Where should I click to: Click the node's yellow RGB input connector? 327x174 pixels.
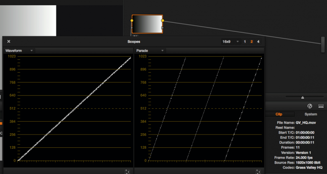pos(132,21)
